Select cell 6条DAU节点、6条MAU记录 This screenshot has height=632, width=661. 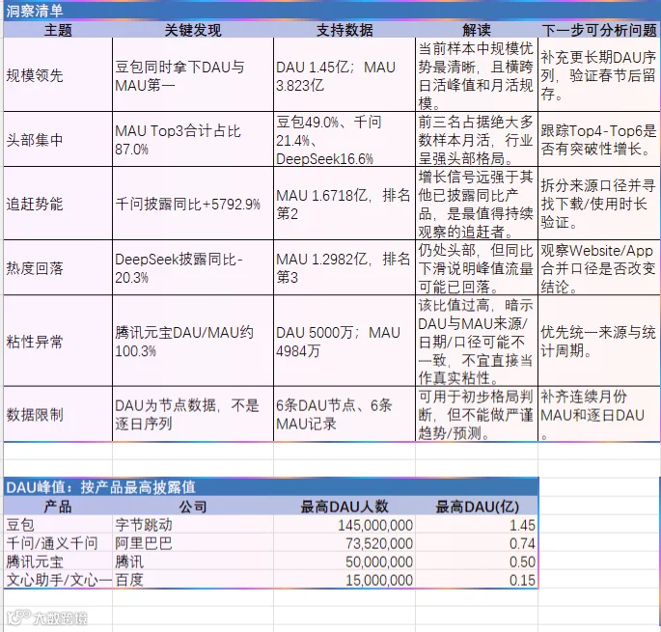tap(344, 414)
